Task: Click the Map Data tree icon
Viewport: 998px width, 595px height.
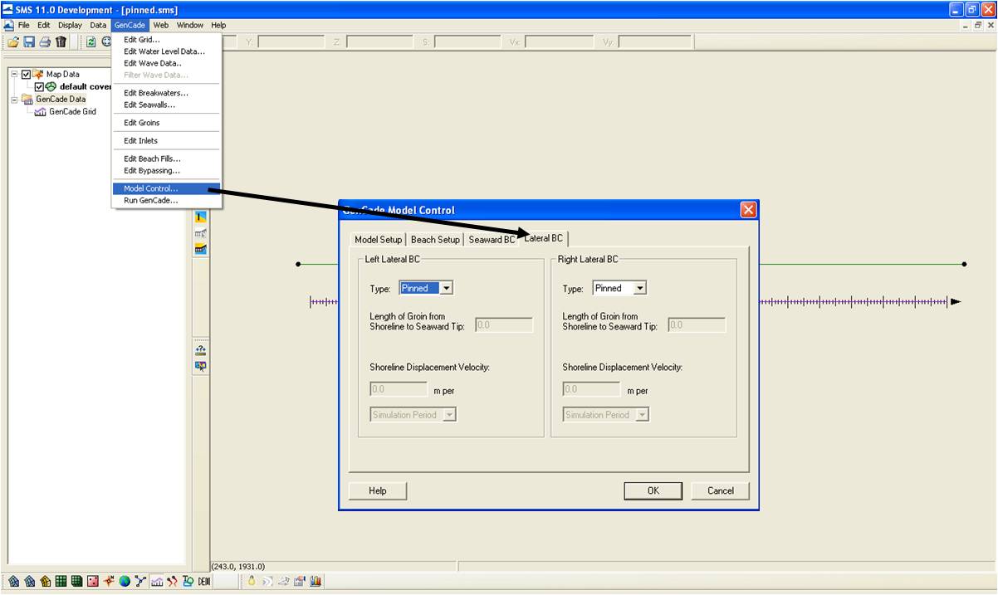Action: pyautogui.click(x=38, y=74)
